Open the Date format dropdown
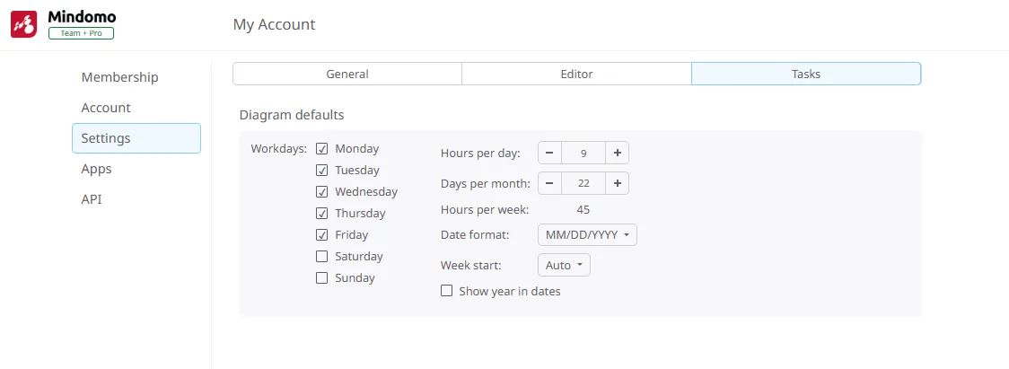 coord(587,235)
